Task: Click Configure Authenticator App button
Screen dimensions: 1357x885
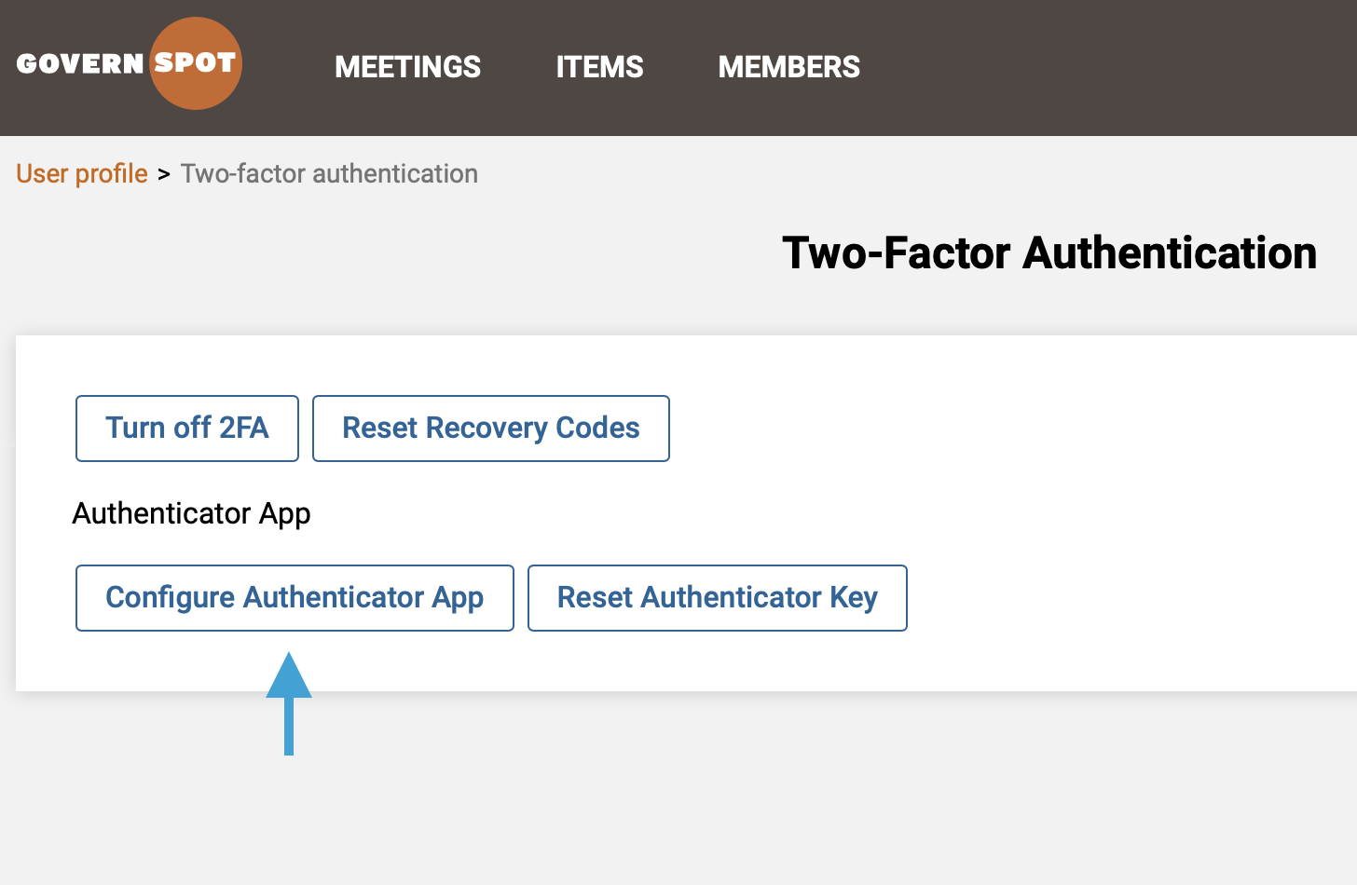Action: (295, 598)
